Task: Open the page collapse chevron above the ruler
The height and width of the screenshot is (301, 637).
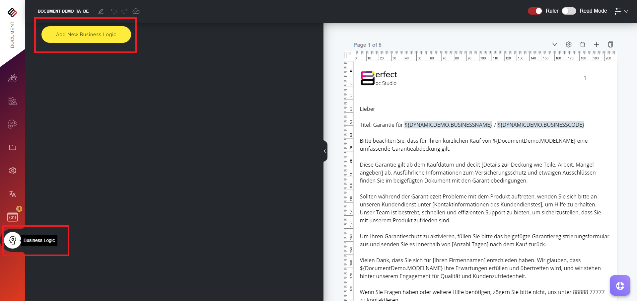Action: click(x=555, y=44)
